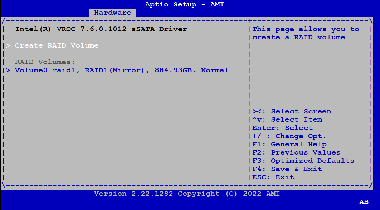
Task: Click the Enter: Select key hint
Action: pos(282,128)
